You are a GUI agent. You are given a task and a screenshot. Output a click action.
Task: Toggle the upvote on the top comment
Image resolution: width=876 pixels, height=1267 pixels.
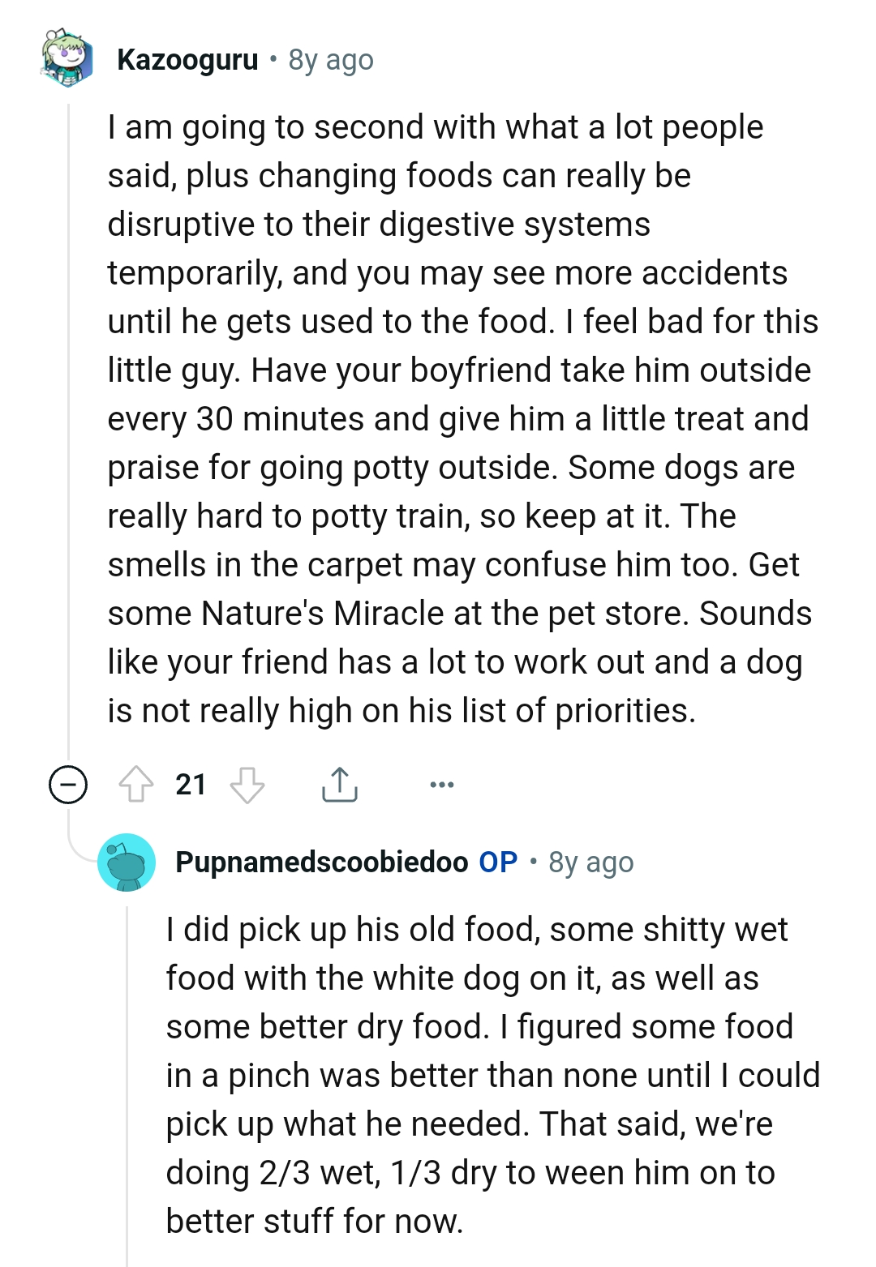click(138, 784)
